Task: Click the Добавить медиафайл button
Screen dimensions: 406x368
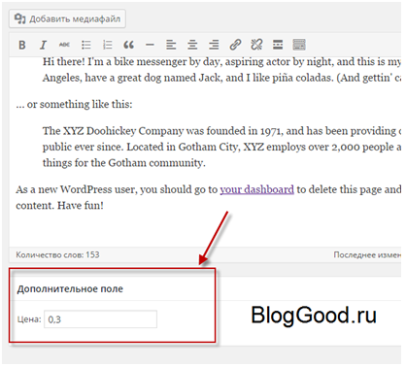Action: 67,18
